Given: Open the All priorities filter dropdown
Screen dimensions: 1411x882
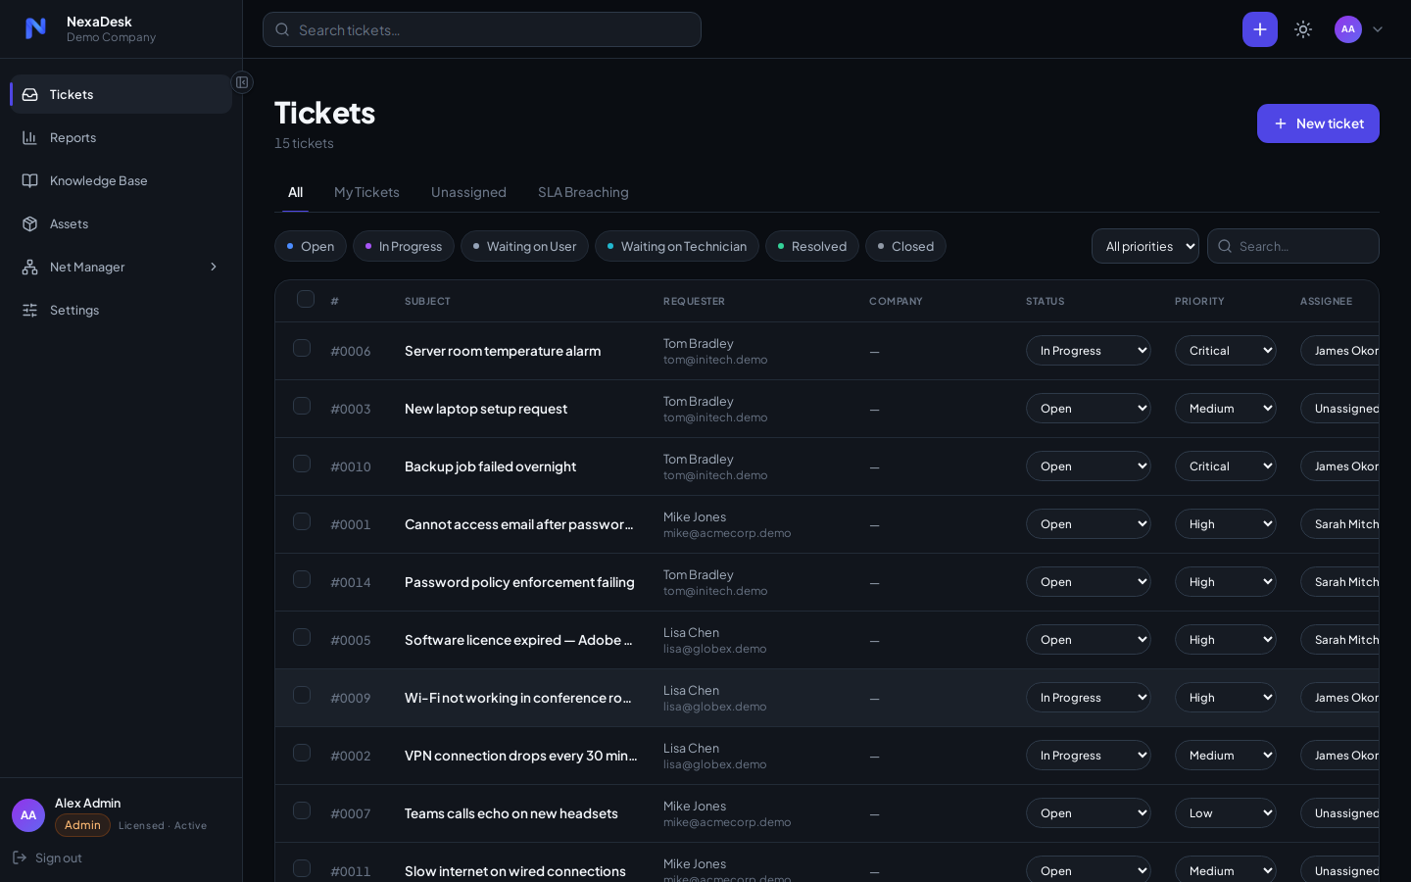Looking at the screenshot, I should 1145,246.
